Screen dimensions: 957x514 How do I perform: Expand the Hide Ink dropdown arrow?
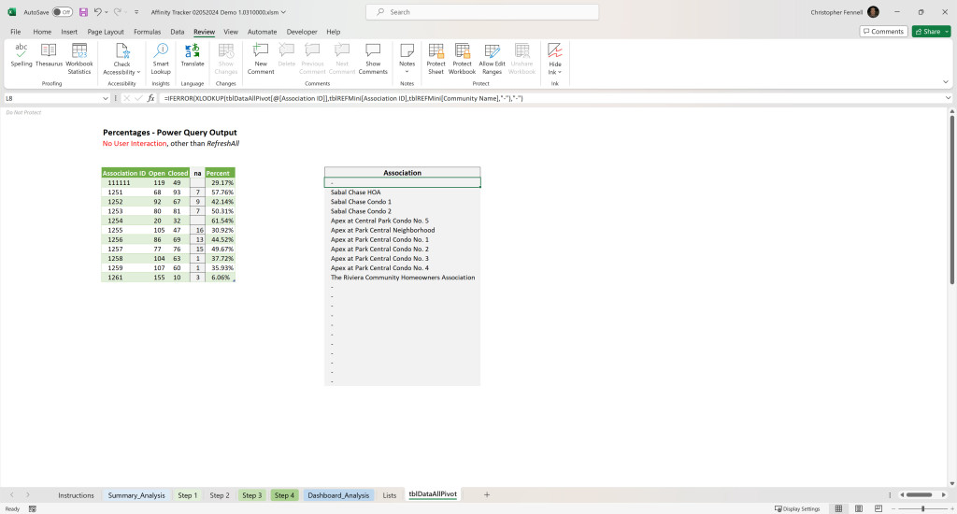560,72
